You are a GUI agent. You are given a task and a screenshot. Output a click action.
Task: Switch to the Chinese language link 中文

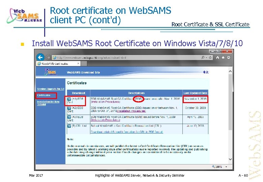point(206,72)
